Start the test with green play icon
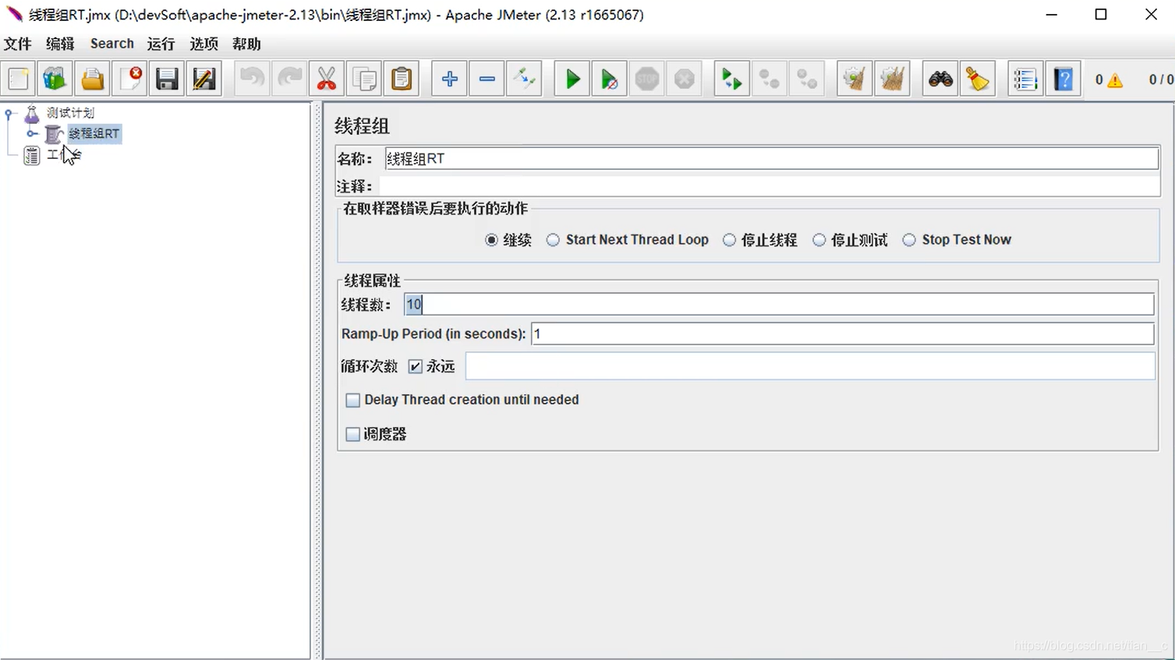 [572, 79]
